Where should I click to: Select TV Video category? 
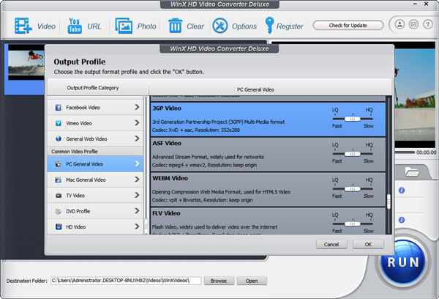coord(95,196)
